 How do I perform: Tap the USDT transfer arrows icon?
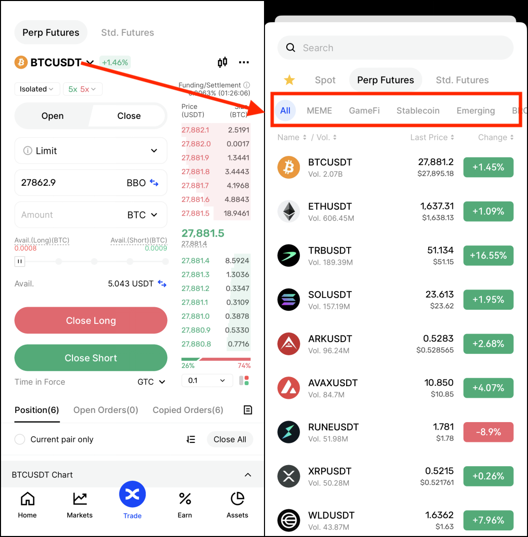[x=162, y=283]
